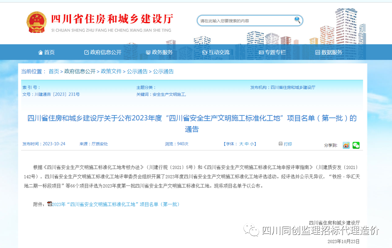Click the search magnifier icon

pyautogui.click(x=297, y=20)
